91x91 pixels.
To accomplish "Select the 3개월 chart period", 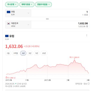I will click(x=16, y=53).
